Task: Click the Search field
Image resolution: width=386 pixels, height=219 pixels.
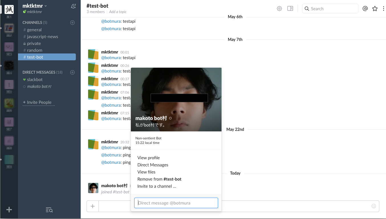Action: point(330,9)
